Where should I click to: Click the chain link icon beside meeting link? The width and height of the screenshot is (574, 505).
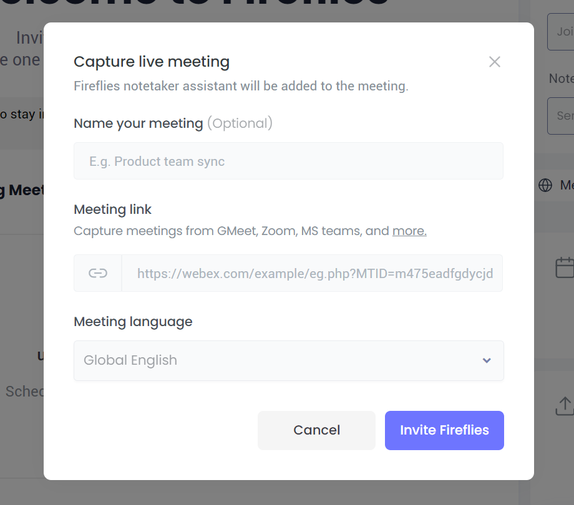pyautogui.click(x=97, y=273)
